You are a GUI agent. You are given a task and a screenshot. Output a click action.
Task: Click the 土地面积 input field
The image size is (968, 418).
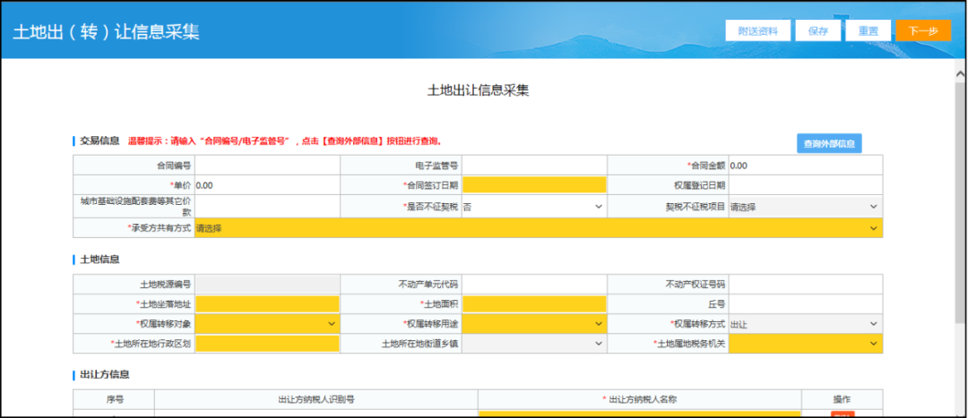pos(534,303)
